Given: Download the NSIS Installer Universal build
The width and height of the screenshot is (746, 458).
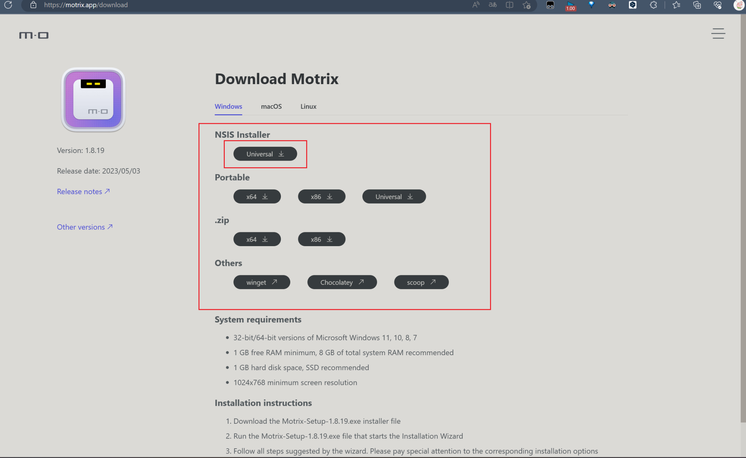Looking at the screenshot, I should [265, 154].
